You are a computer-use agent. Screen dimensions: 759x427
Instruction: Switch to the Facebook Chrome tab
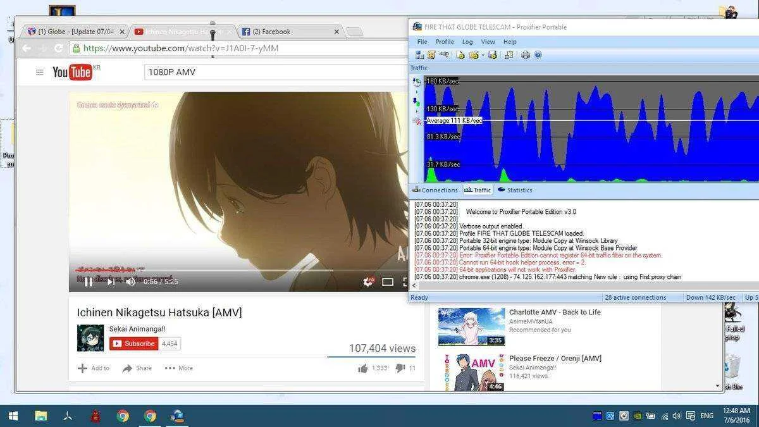tap(291, 32)
